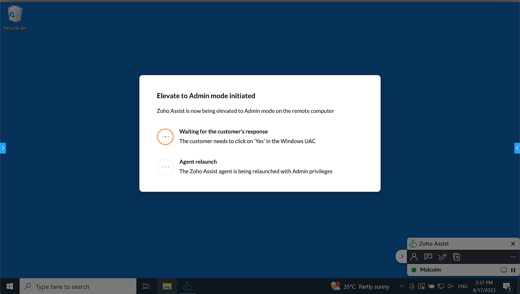The height and width of the screenshot is (294, 520).
Task: Expand the left edge side panel arrow
Action: pyautogui.click(x=3, y=148)
